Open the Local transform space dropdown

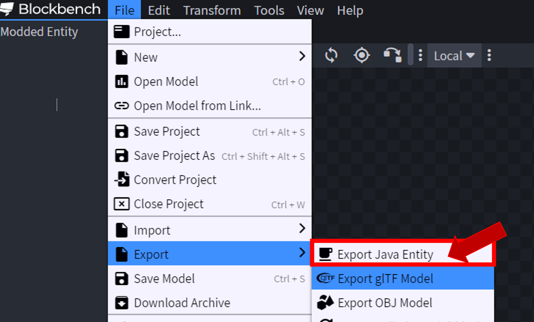point(454,56)
